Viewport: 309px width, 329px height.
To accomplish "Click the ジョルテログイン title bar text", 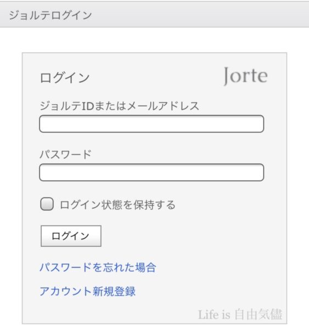I will tap(50, 15).
